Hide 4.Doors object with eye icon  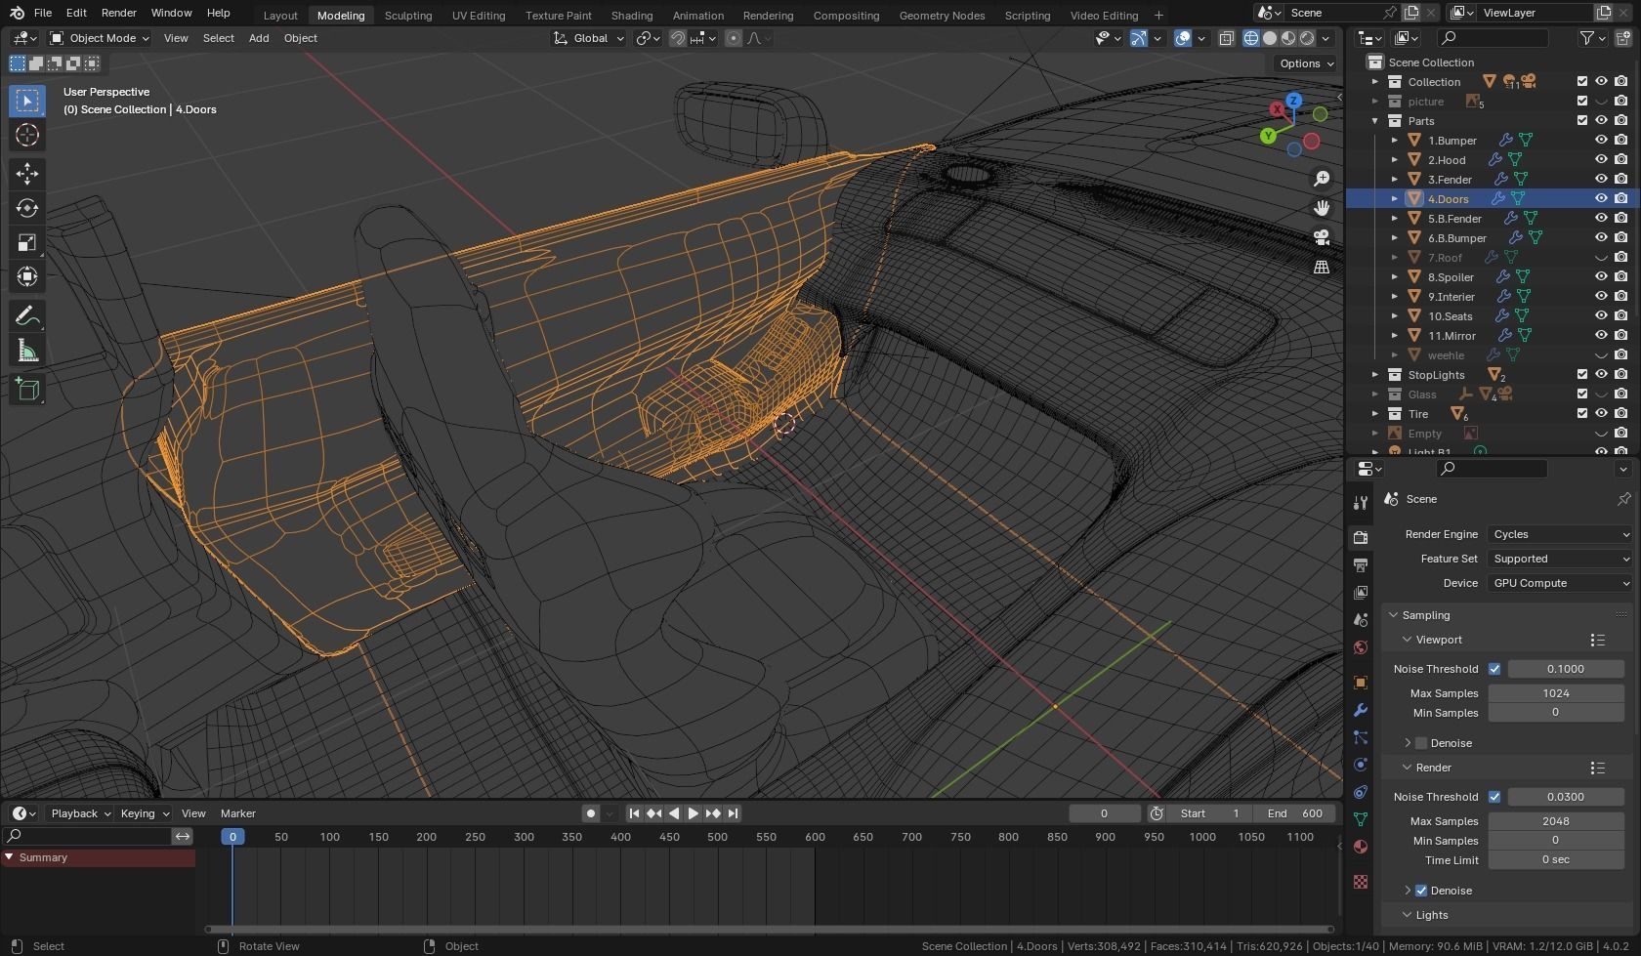[x=1601, y=198]
